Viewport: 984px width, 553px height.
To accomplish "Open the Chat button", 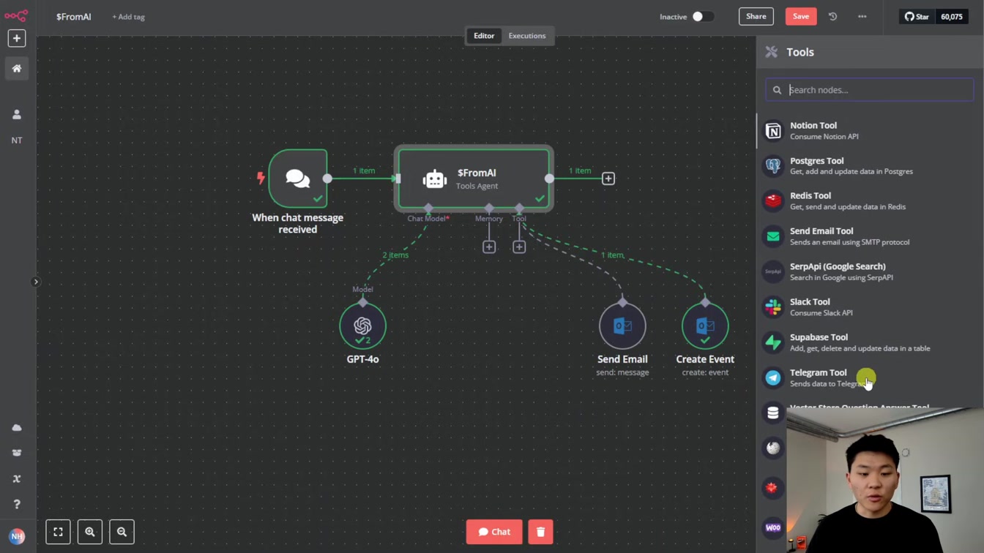I will (x=494, y=532).
